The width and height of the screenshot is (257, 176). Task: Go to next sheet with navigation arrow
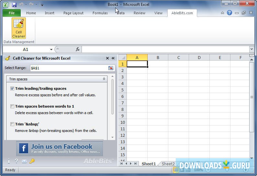[x=131, y=164]
